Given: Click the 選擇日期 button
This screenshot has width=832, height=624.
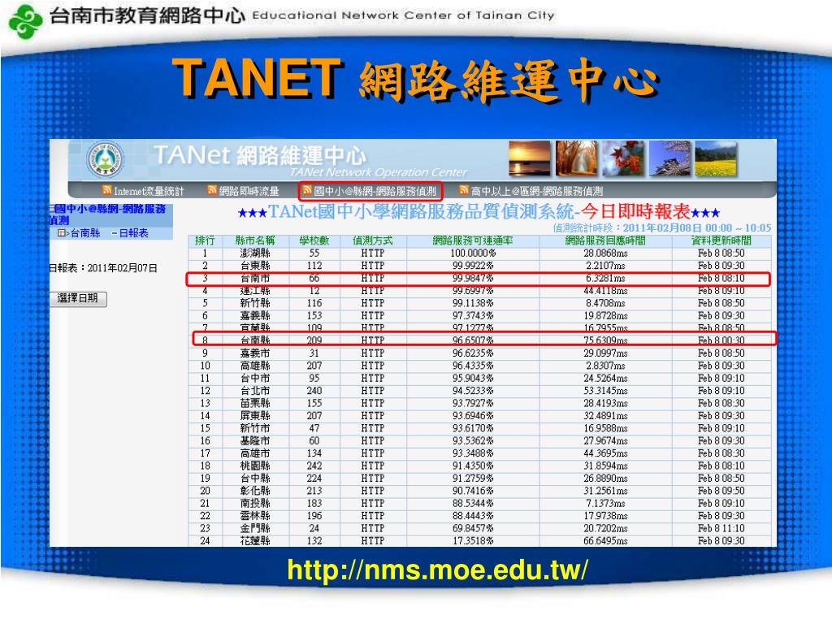Looking at the screenshot, I should (x=78, y=299).
